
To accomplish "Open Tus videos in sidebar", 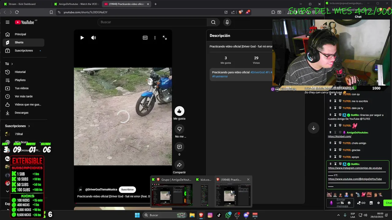I will point(24,88).
